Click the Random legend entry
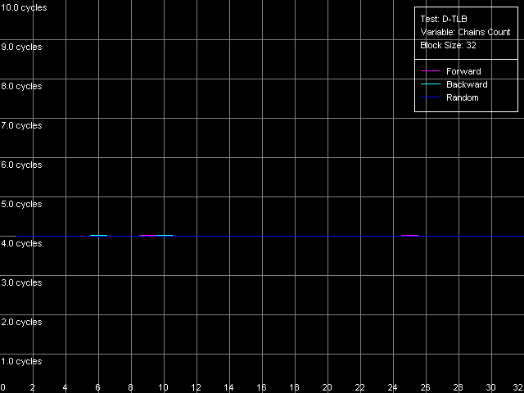The height and width of the screenshot is (393, 524). pyautogui.click(x=449, y=97)
